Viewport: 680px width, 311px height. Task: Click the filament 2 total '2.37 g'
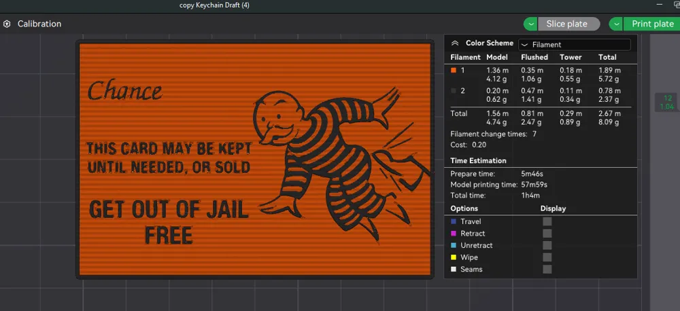pos(609,100)
